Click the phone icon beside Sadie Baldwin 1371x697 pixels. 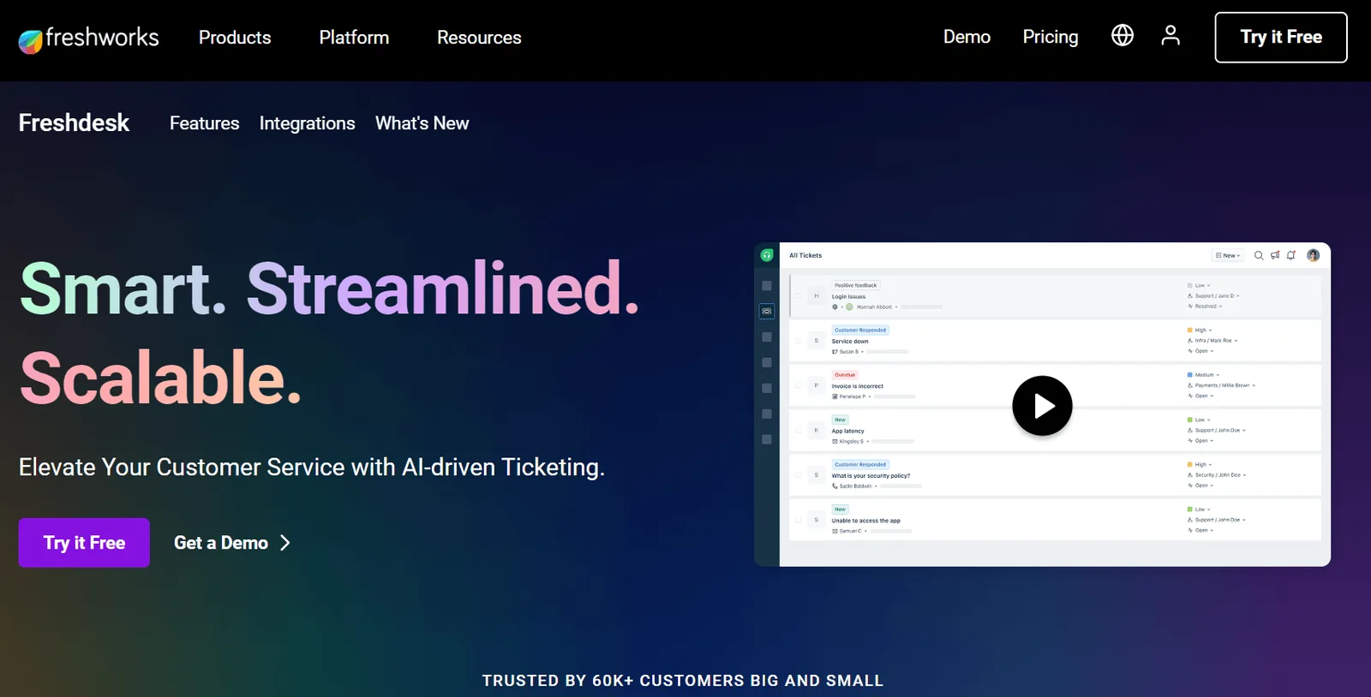(835, 486)
